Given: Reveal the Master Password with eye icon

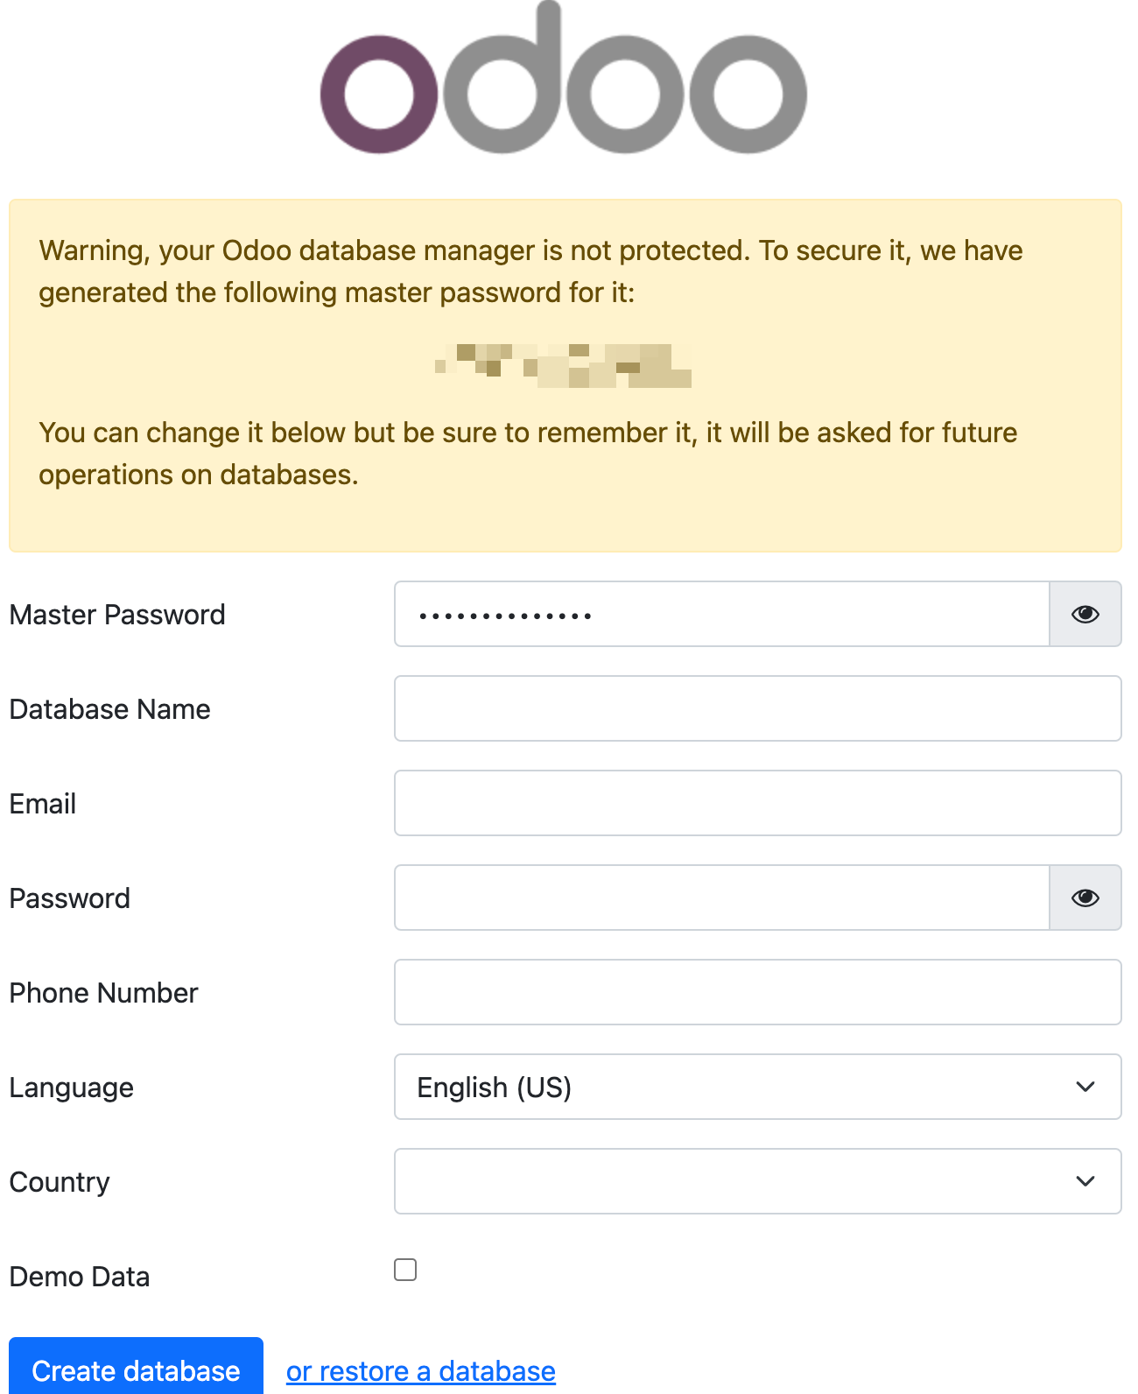Looking at the screenshot, I should tap(1085, 615).
